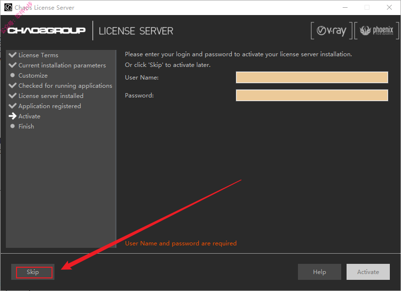Viewport: 401px width, 291px height.
Task: Click the Chaos Group logo
Action: (x=46, y=31)
